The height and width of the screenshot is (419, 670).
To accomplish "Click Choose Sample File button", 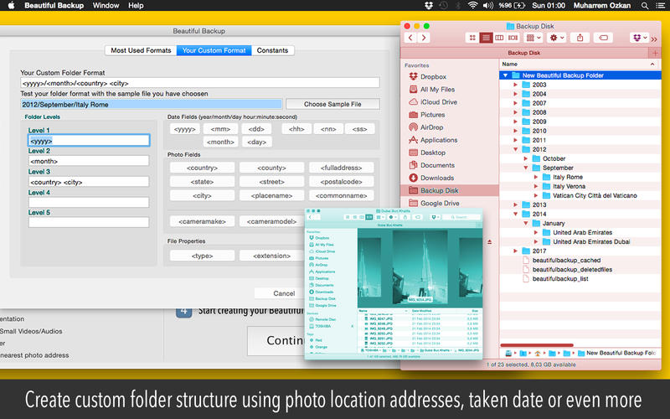I will point(332,104).
